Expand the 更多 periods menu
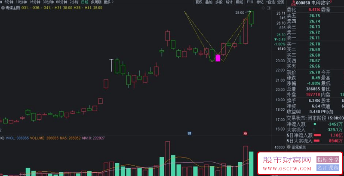The height and width of the screenshot is (176, 344). 109,2
